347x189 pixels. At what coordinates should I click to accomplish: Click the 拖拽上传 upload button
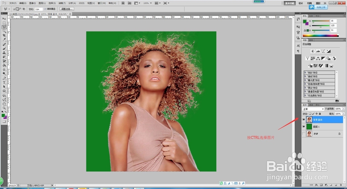click(x=318, y=7)
